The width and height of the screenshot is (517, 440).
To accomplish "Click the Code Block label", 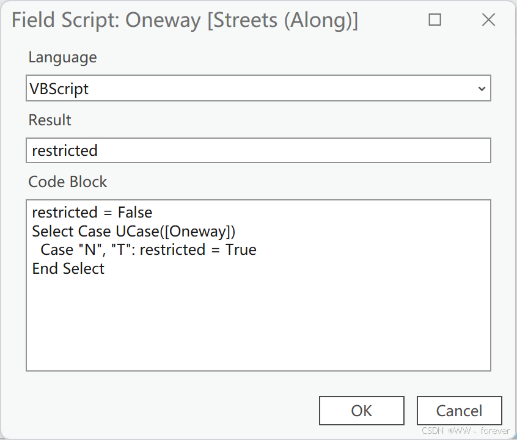I will tap(68, 182).
